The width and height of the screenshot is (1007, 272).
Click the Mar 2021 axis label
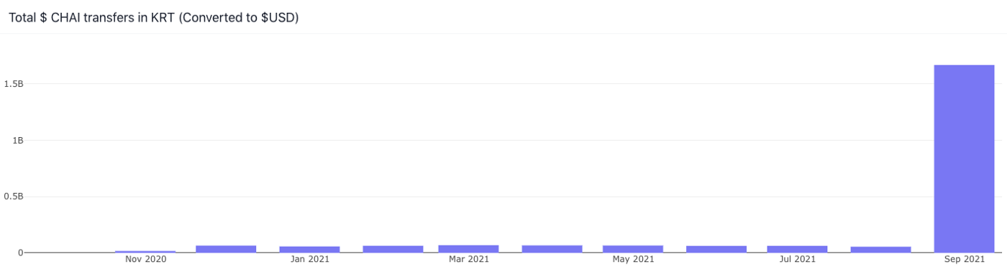coord(468,259)
